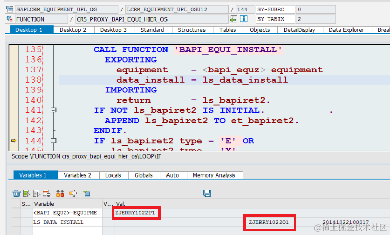
Task: Click the gears icon beside FUNCTION field
Action: click(x=9, y=19)
